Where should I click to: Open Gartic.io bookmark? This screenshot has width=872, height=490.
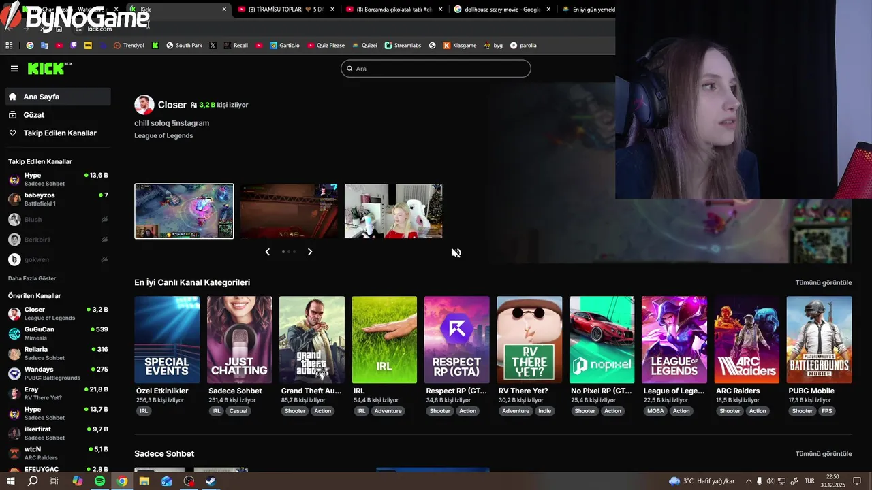285,46
